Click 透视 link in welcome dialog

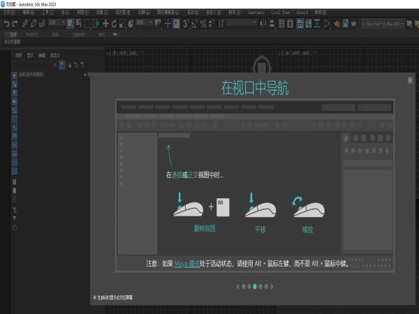tap(177, 175)
